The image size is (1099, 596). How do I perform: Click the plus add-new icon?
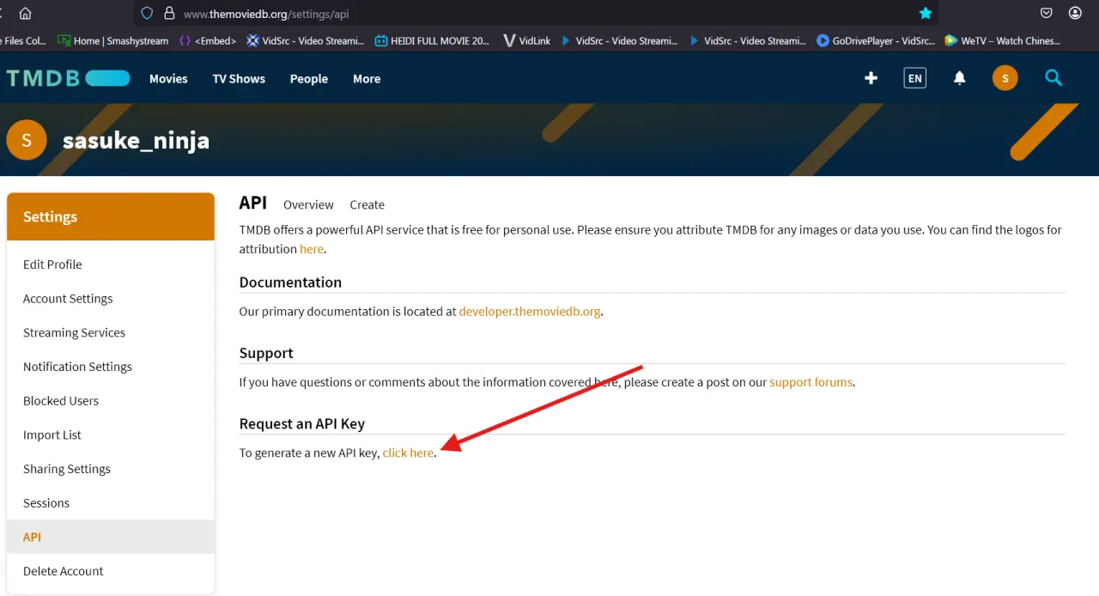[871, 78]
